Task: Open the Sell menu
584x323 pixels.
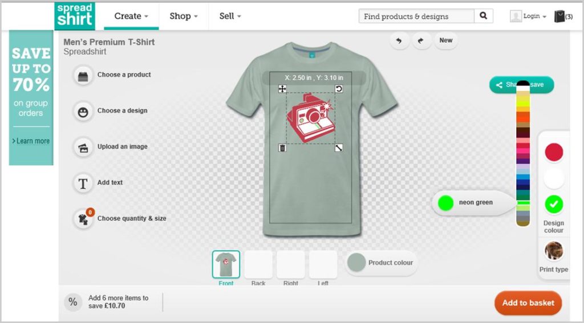Action: coord(230,16)
